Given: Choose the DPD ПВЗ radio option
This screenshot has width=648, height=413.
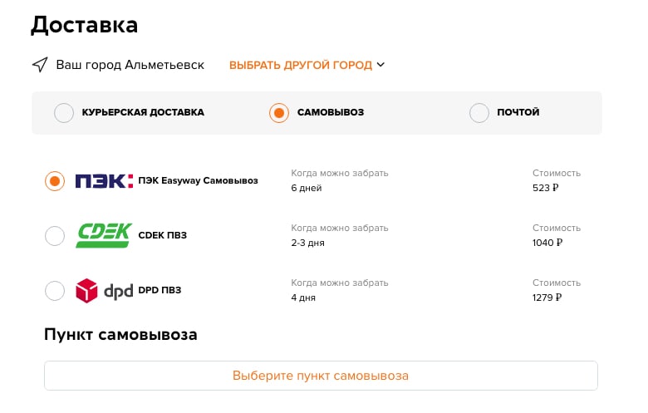Looking at the screenshot, I should tap(54, 290).
